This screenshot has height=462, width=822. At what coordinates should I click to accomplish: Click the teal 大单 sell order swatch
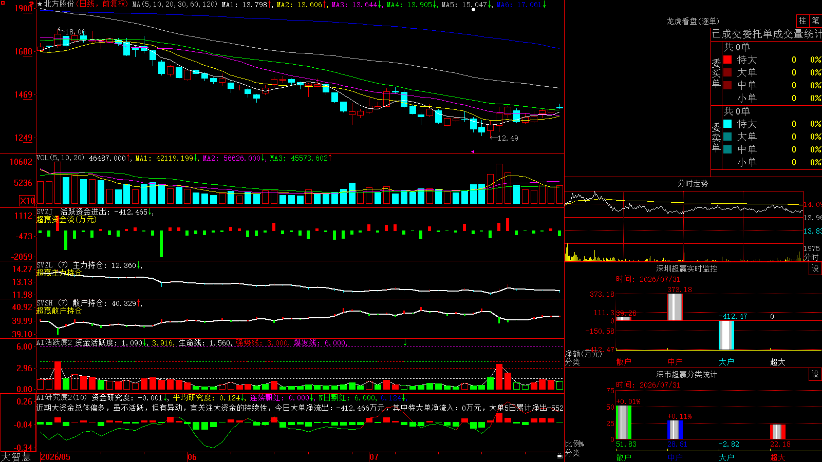pyautogui.click(x=727, y=137)
